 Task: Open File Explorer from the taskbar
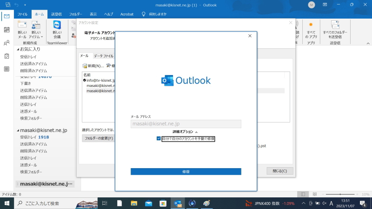[134, 203]
